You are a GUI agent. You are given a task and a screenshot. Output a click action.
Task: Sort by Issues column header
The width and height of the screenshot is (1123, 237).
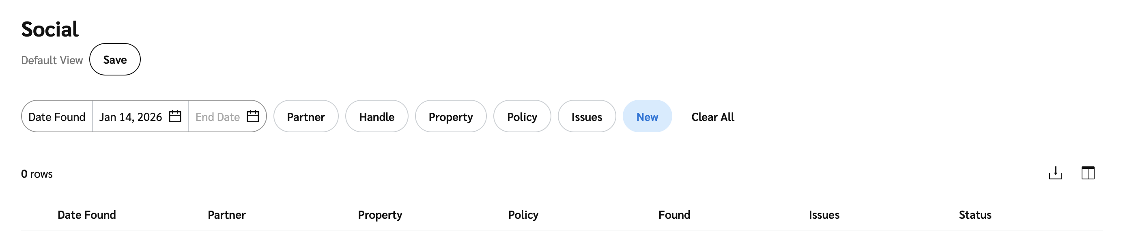click(824, 215)
